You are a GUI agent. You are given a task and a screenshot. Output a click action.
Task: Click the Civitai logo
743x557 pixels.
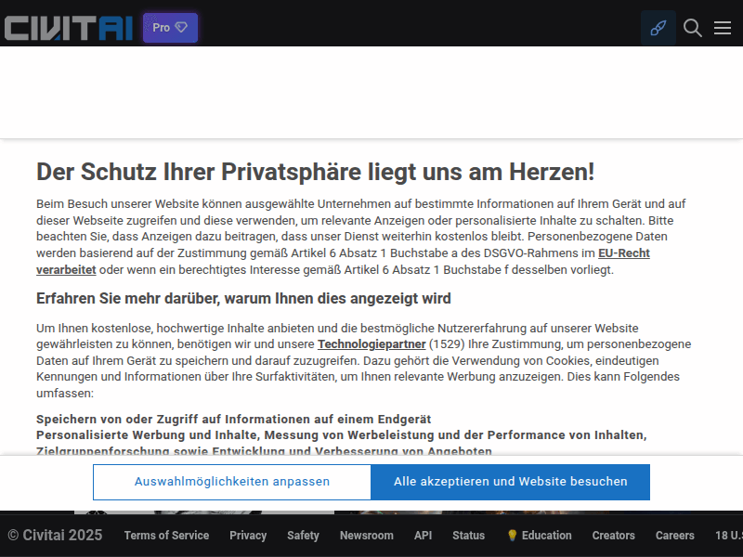[x=68, y=28]
